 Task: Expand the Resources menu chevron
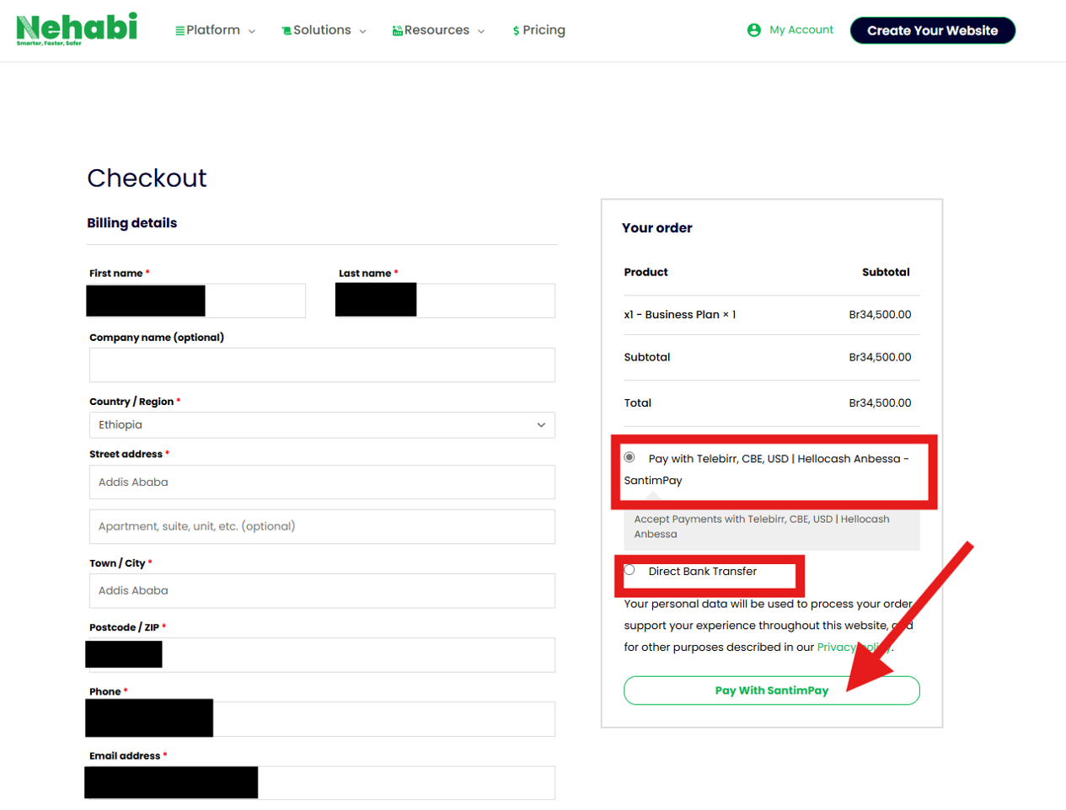pyautogui.click(x=481, y=31)
